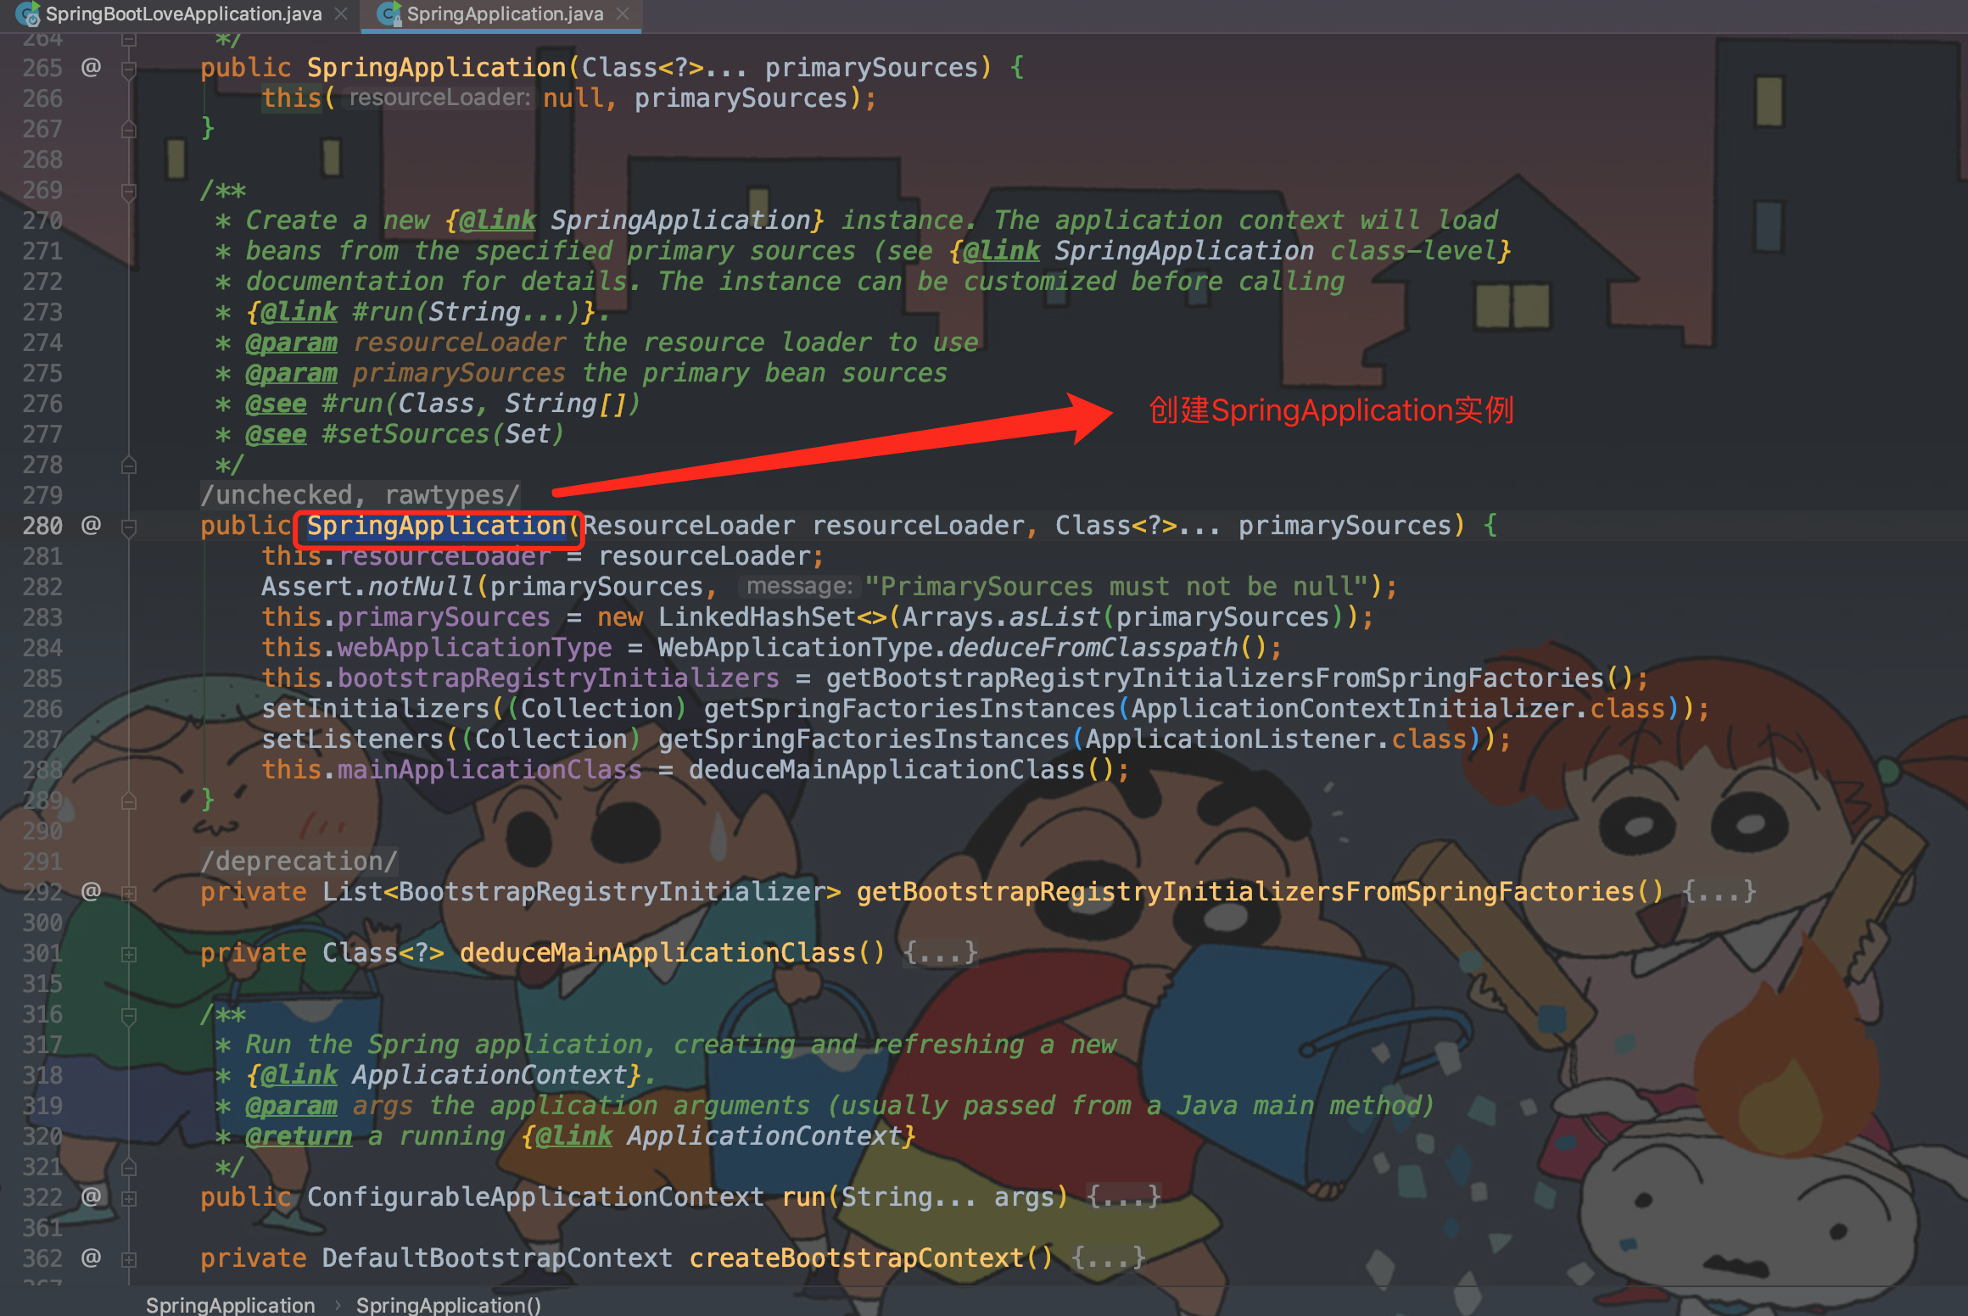Collapse the constructor fold at line 265
Screen dimensions: 1968x1316
129,69
